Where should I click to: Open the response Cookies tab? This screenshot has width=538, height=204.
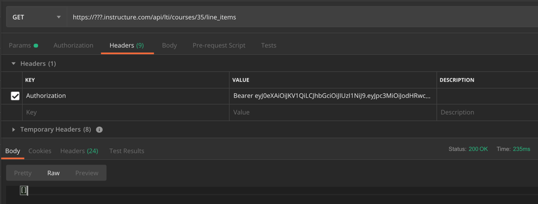click(40, 151)
